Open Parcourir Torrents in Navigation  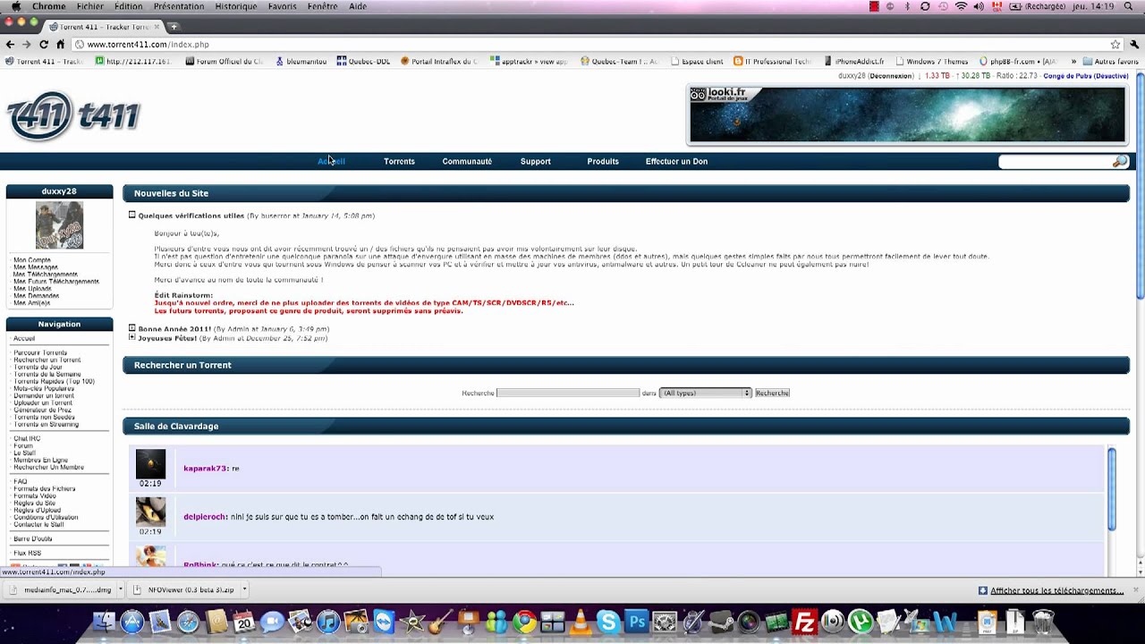(40, 352)
